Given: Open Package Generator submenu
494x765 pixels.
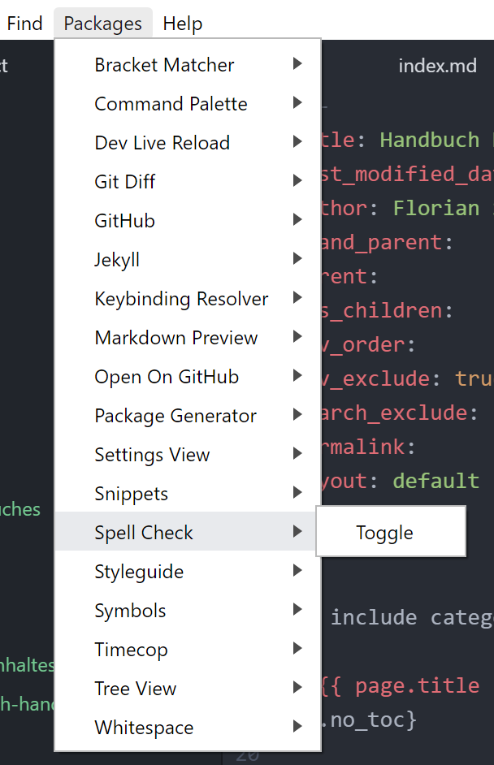Looking at the screenshot, I should (175, 416).
